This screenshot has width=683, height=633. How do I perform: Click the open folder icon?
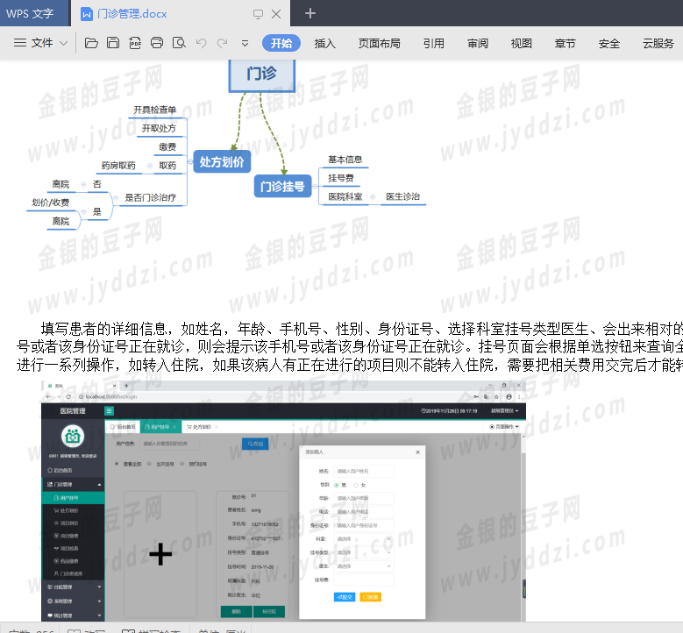tap(91, 43)
